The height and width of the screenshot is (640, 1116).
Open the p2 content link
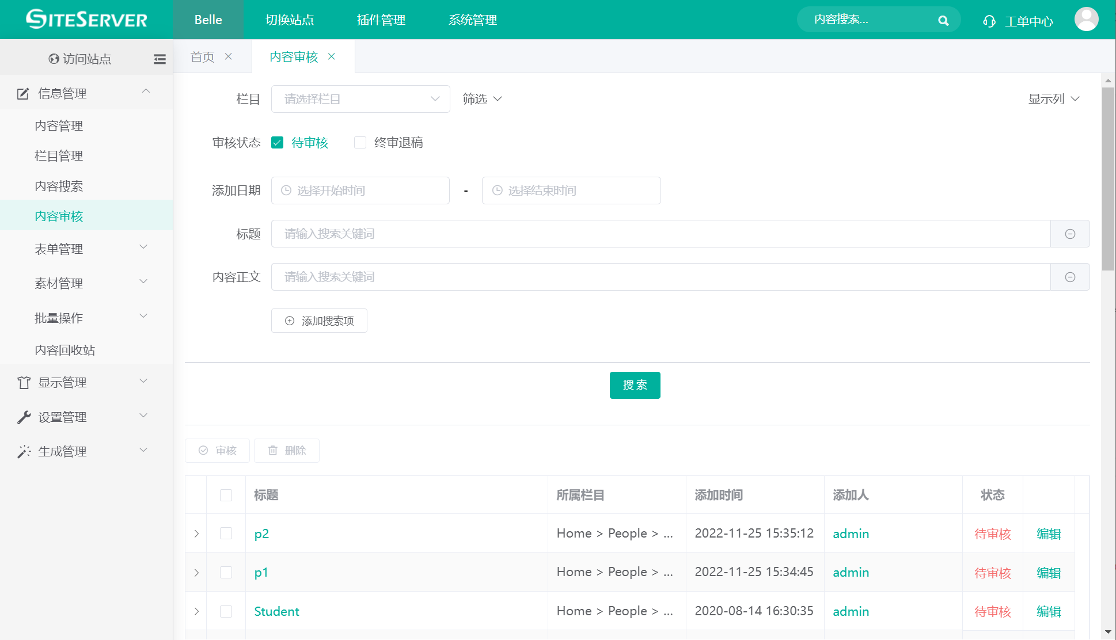[262, 533]
